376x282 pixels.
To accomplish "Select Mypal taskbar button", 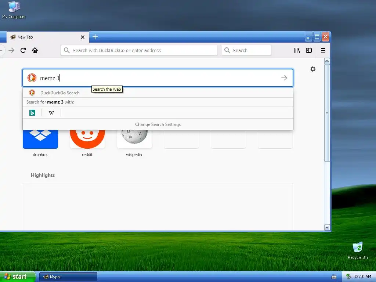I will [68, 277].
